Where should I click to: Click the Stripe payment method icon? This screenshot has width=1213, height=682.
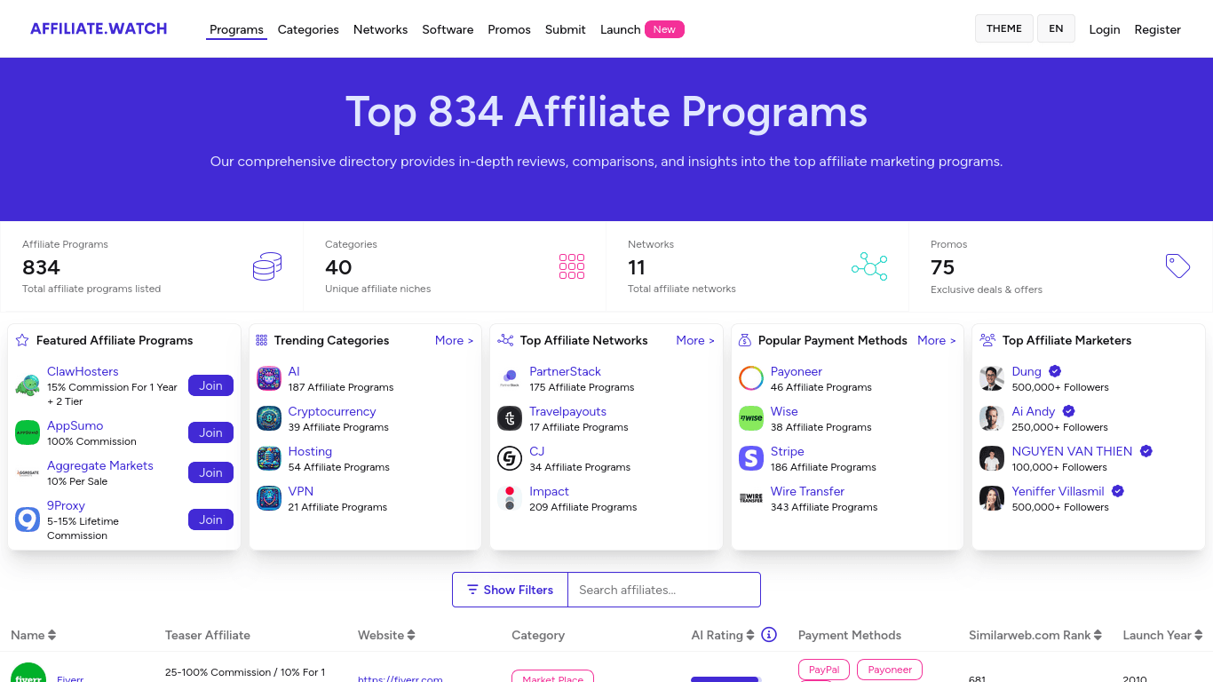(x=750, y=457)
